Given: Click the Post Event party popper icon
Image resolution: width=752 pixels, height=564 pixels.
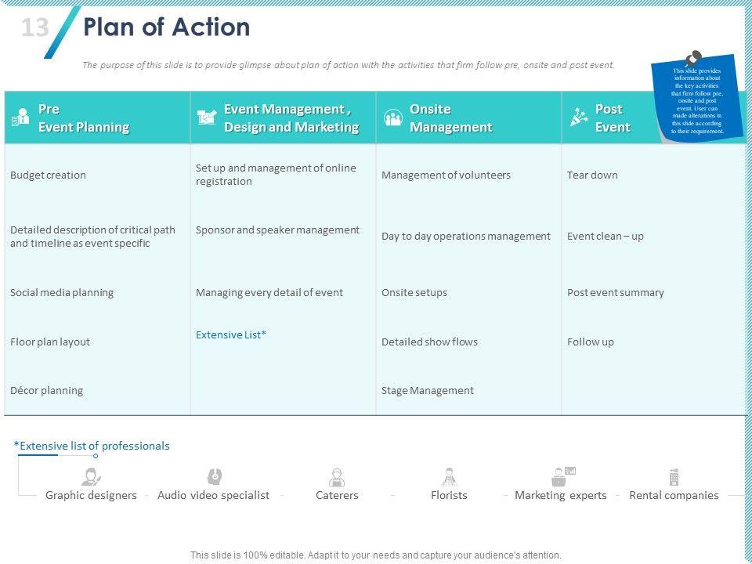Looking at the screenshot, I should click(579, 118).
